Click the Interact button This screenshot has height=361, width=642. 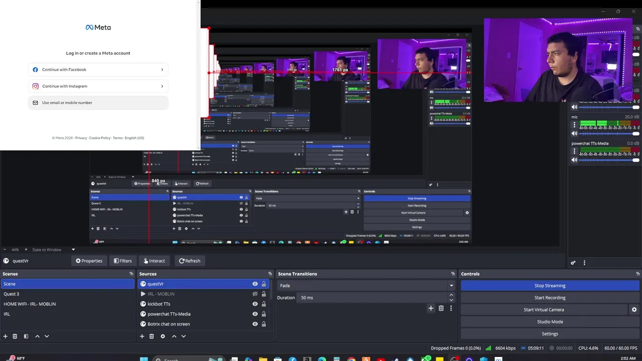click(x=153, y=261)
